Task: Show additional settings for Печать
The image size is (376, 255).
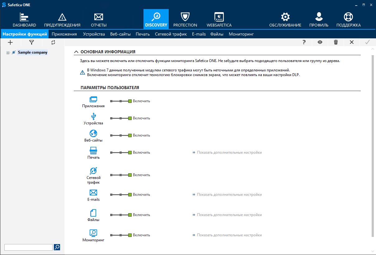Action: click(x=229, y=152)
